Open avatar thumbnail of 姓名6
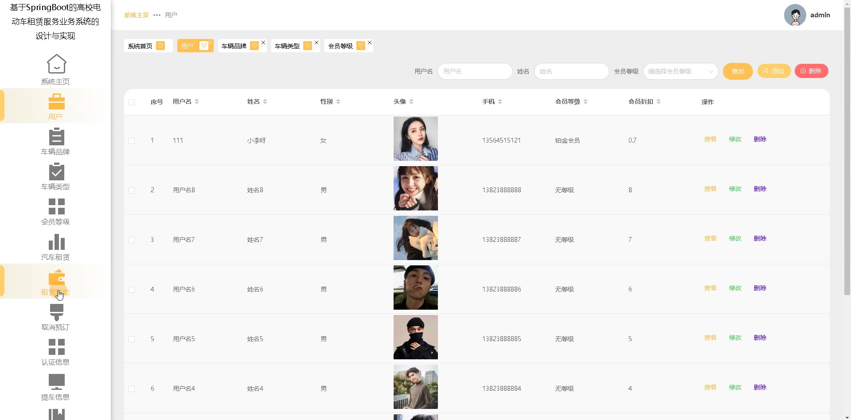The width and height of the screenshot is (851, 420). (416, 288)
